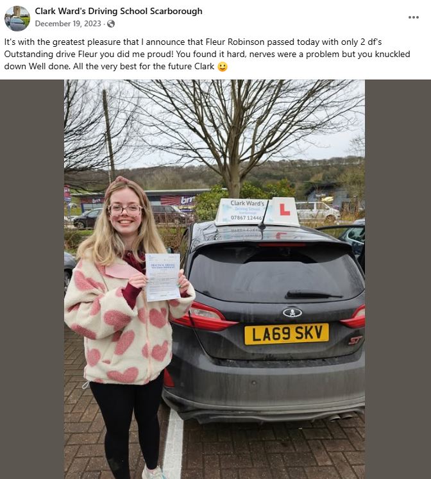Click the Clark Ward's Driving School profile avatar

tap(17, 19)
